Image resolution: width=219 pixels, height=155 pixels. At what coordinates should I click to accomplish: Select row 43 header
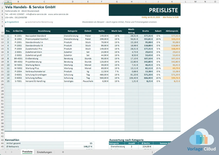(2, 140)
